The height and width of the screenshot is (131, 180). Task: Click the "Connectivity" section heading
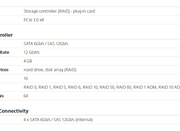14,111
